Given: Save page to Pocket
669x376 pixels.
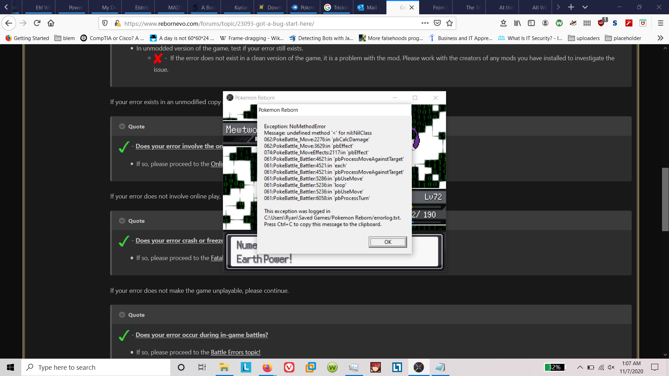Looking at the screenshot, I should point(437,23).
